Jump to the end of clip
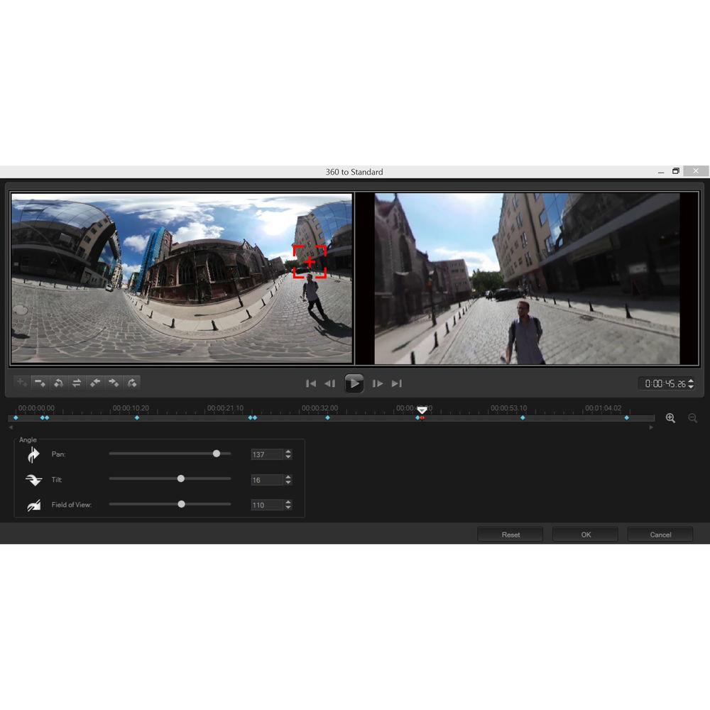The image size is (710, 710). pyautogui.click(x=397, y=383)
